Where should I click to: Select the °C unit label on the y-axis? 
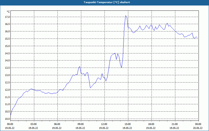(8, 12)
